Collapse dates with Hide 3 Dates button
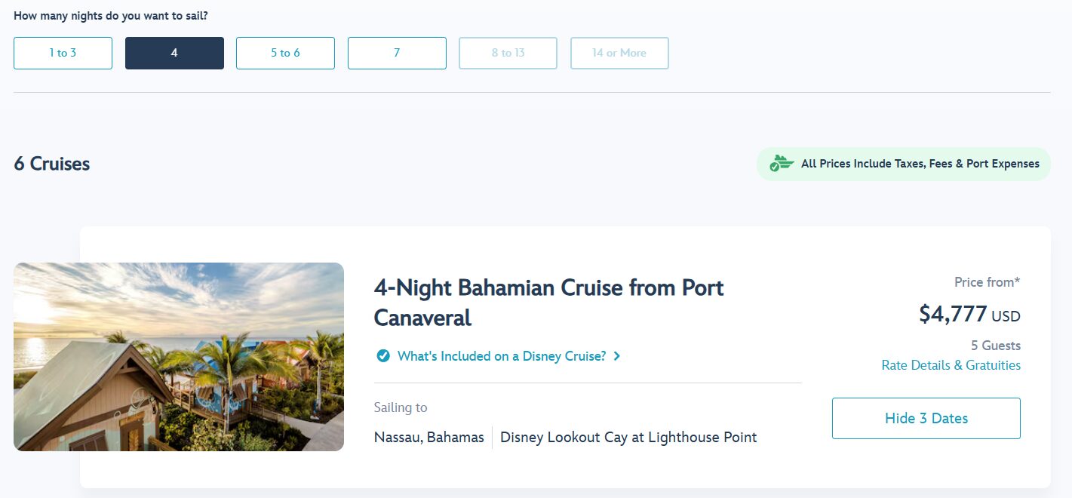Image resolution: width=1072 pixels, height=498 pixels. coord(926,418)
